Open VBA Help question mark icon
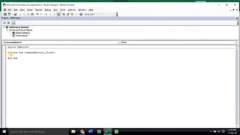 [81, 14]
